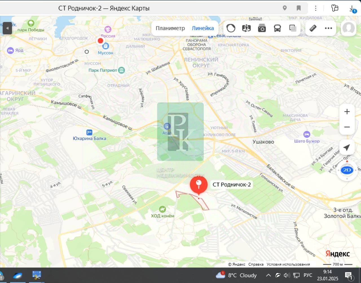This screenshot has width=361, height=283.
Task: Locate my position arrow button
Action: 347,147
